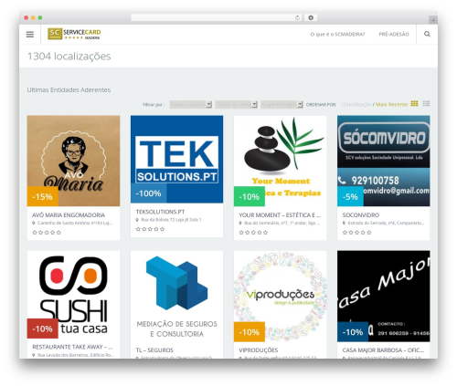457x386 pixels.
Task: Click the AVÓ MARIA ENGOMADORIA title
Action: coord(69,215)
